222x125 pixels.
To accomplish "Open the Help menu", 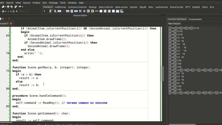I will 81,3.
